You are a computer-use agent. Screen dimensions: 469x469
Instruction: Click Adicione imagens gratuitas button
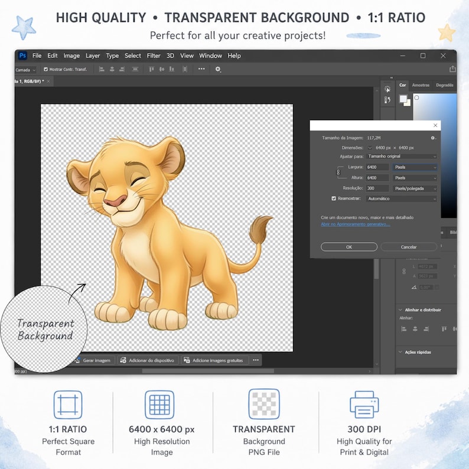[x=214, y=360]
